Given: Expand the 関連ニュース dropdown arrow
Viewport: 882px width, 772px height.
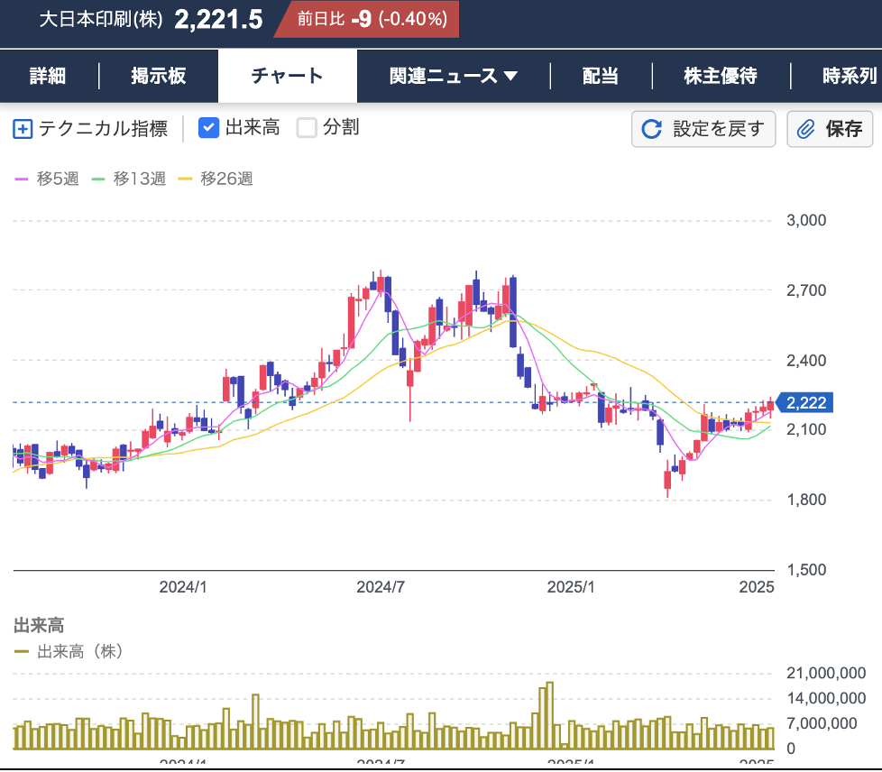Looking at the screenshot, I should 510,77.
